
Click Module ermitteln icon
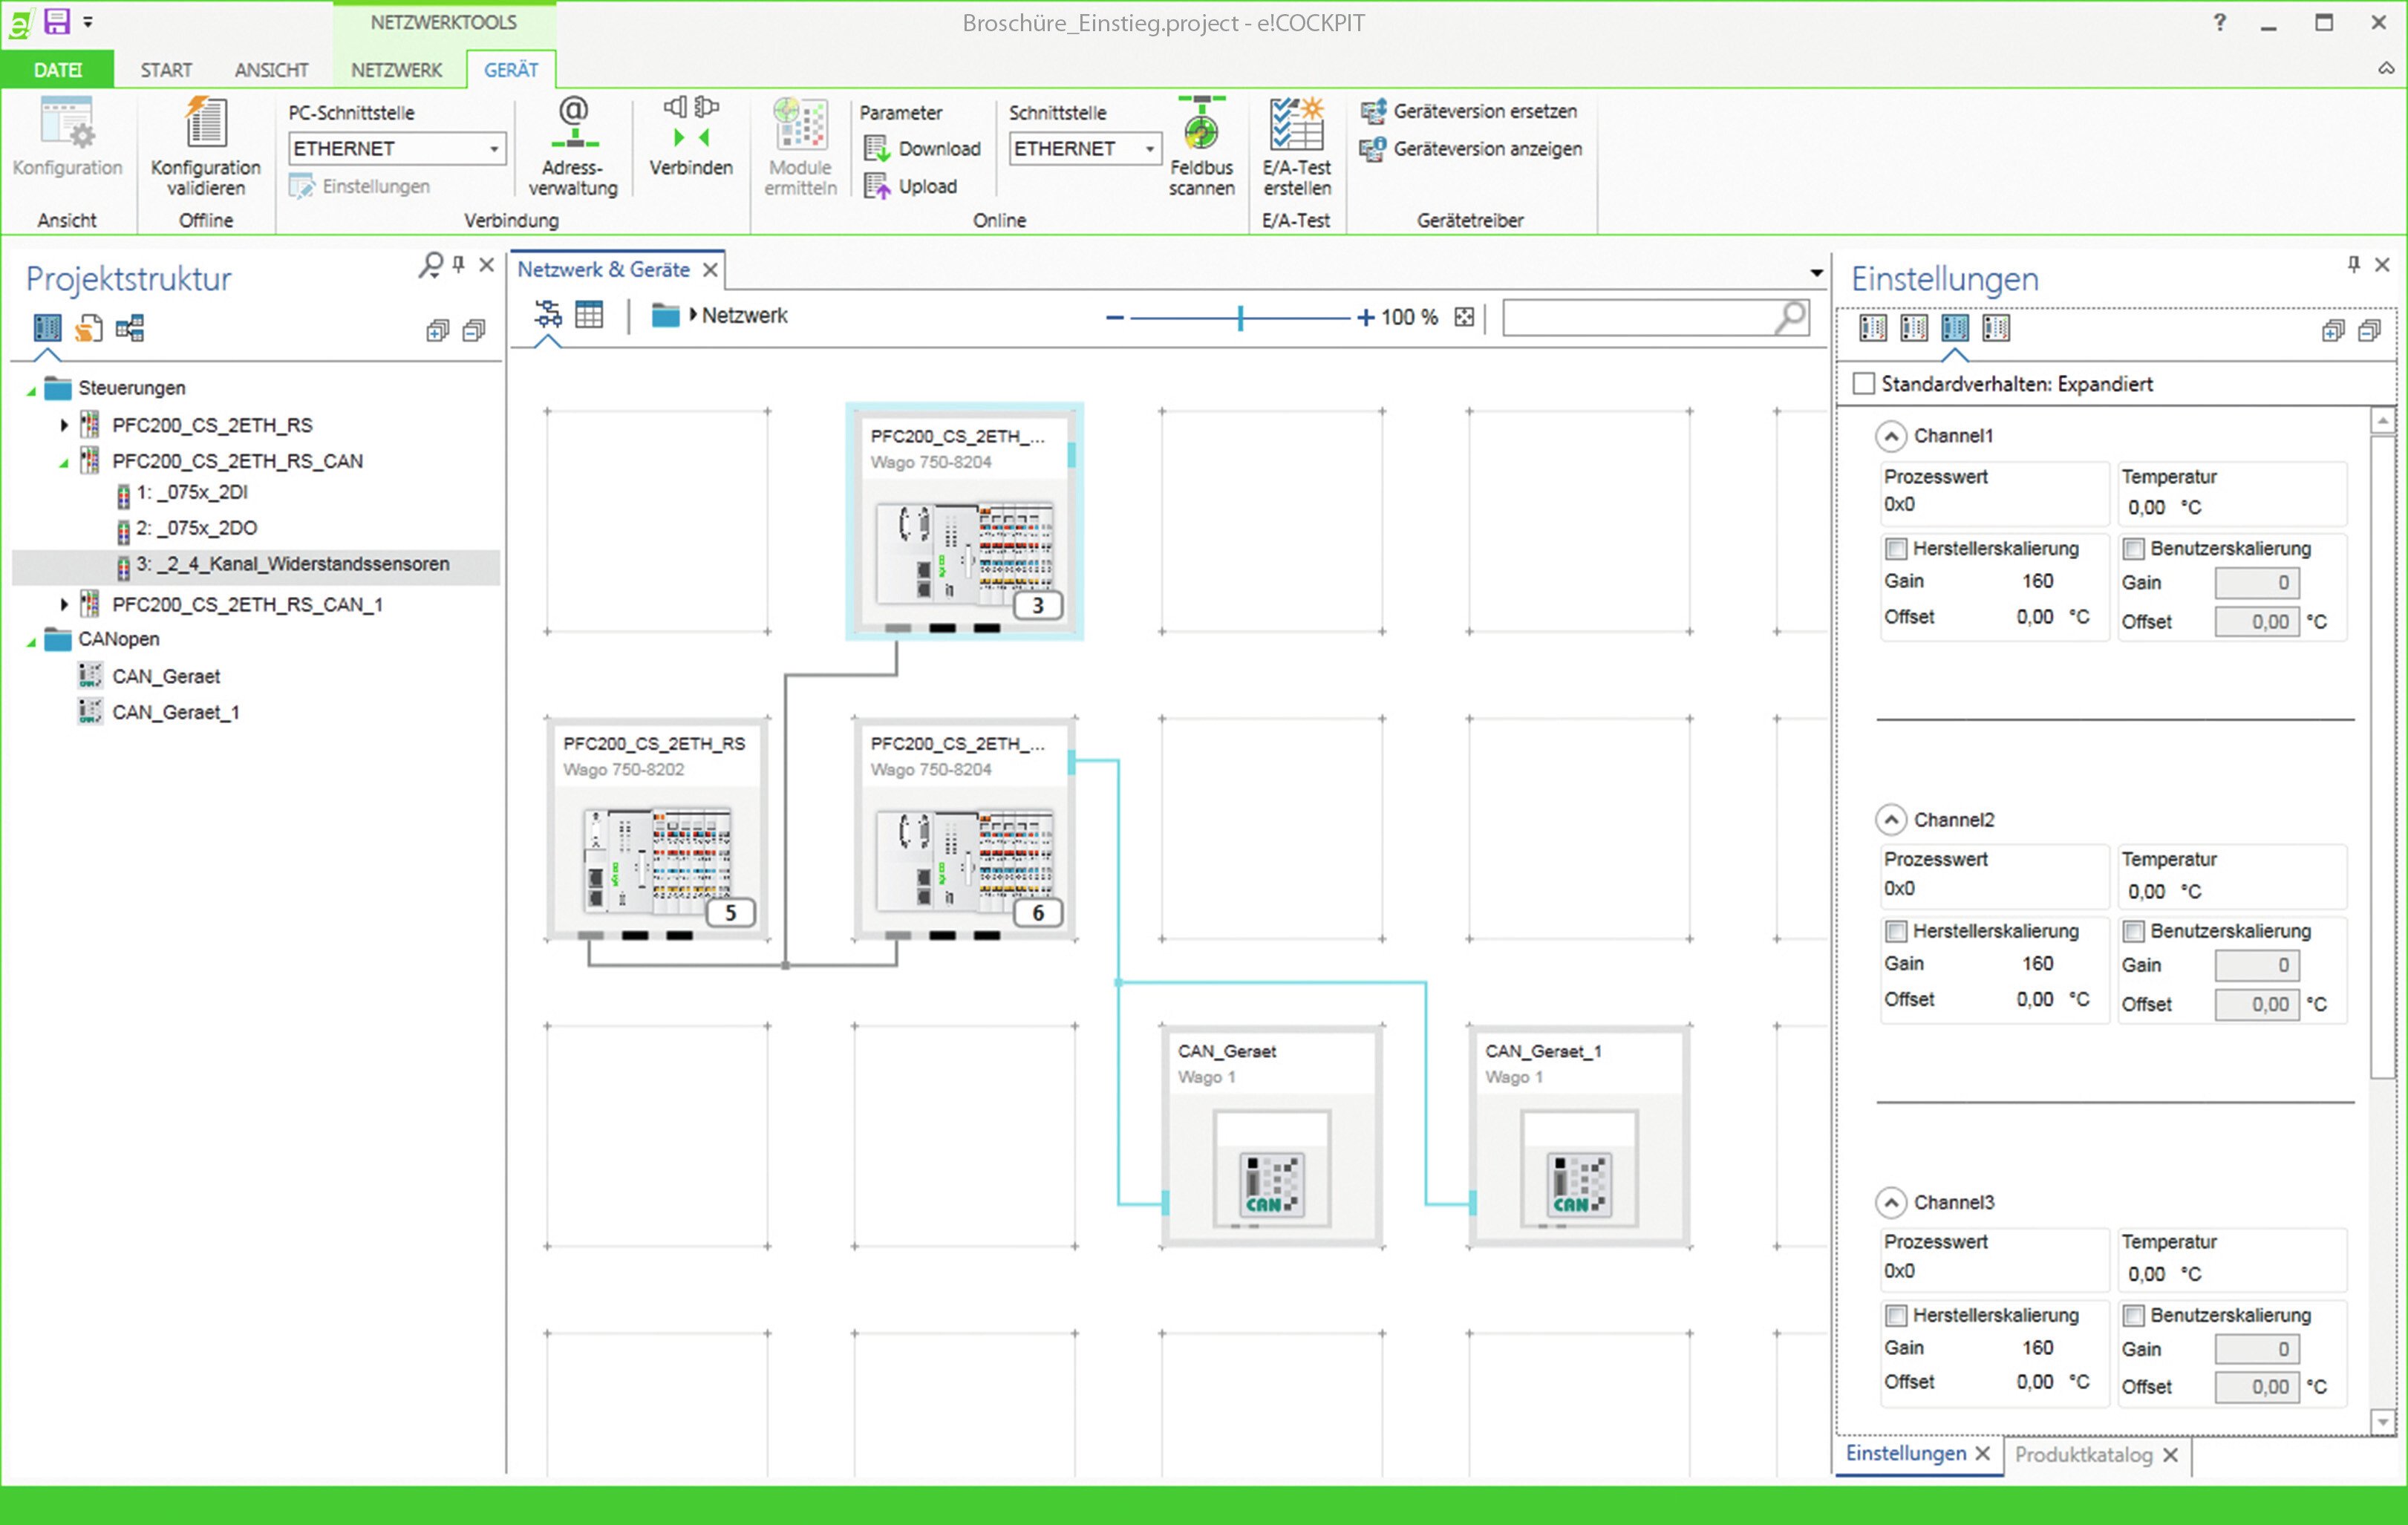[800, 123]
